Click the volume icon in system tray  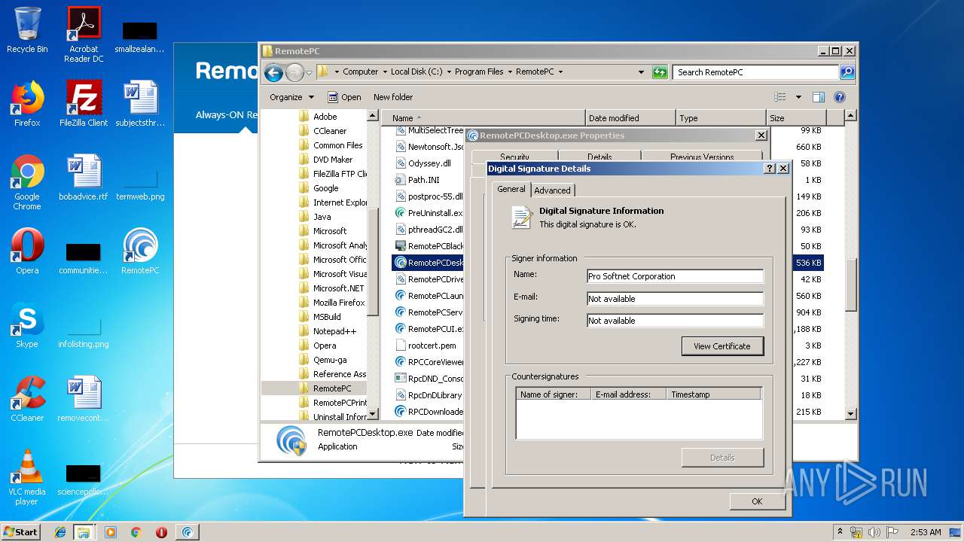pos(875,532)
